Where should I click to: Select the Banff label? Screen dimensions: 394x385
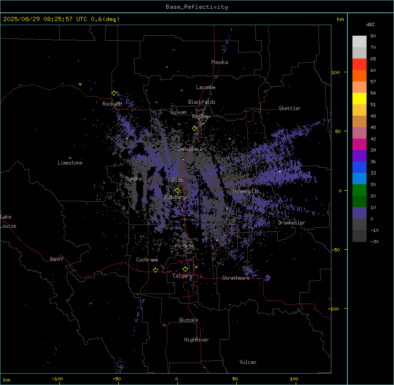point(57,259)
